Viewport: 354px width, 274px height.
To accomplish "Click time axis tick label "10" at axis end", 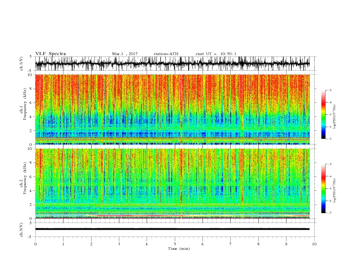I will point(314,244).
